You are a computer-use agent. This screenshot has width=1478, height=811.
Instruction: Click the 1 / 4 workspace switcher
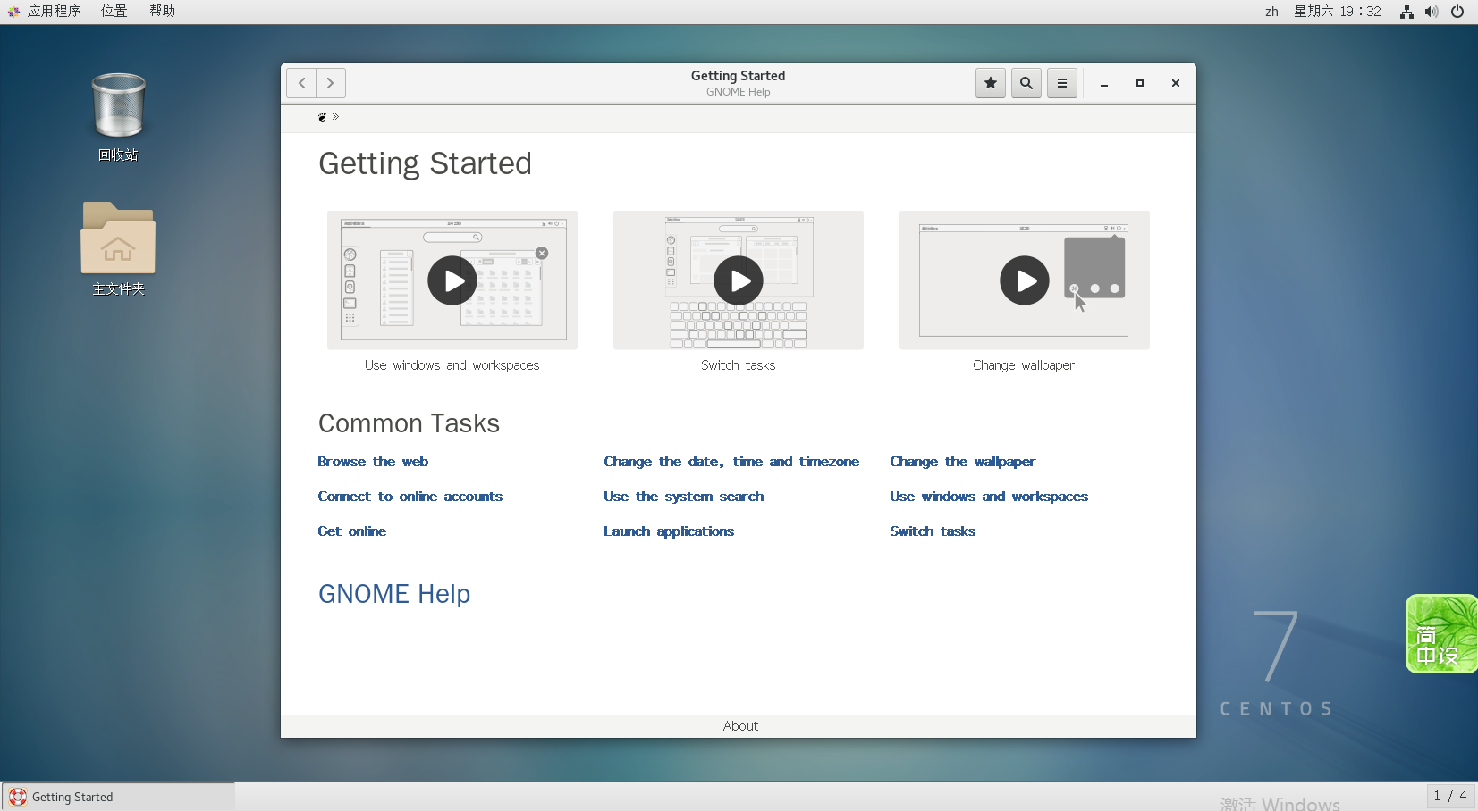pos(1450,796)
